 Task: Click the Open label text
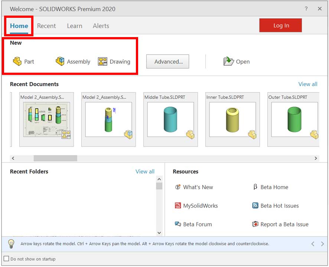[243, 62]
